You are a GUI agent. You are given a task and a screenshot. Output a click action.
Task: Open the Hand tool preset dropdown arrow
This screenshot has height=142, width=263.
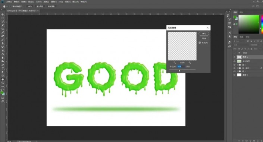(7, 6)
